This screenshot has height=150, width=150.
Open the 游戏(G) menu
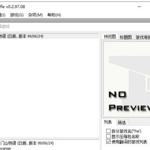coord(17,15)
